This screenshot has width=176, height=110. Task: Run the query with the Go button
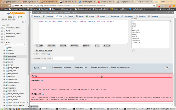[x=167, y=68]
